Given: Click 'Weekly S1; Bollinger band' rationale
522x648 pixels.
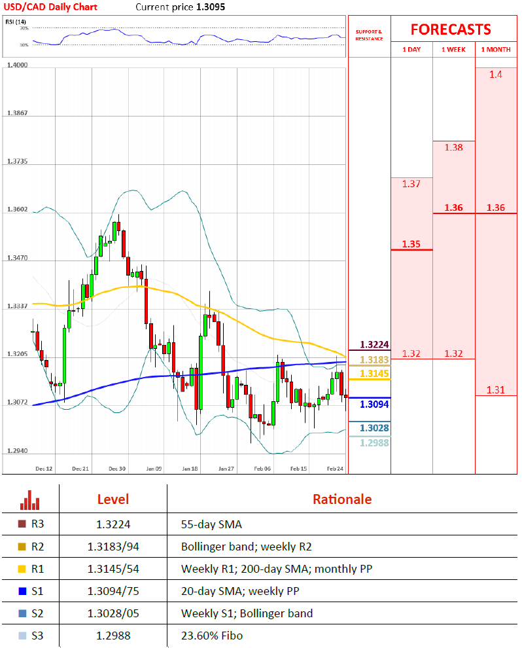Looking at the screenshot, I should tap(247, 614).
